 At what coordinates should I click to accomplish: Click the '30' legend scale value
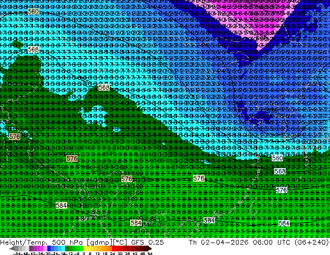point(120,253)
